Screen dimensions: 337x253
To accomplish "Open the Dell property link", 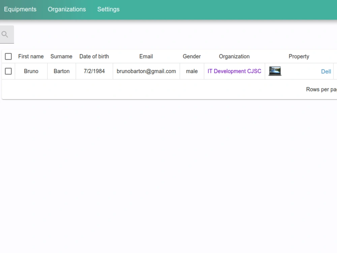I will [326, 72].
